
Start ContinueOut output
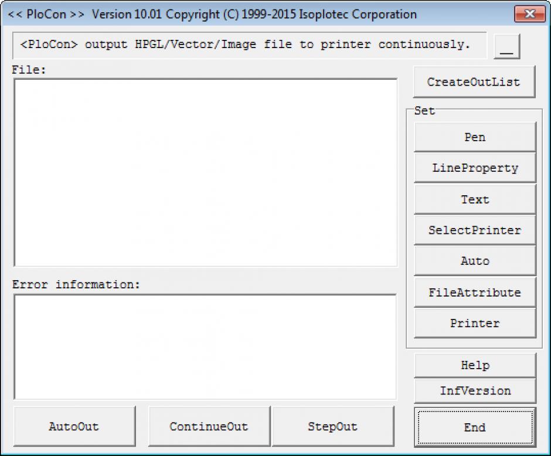click(x=209, y=426)
